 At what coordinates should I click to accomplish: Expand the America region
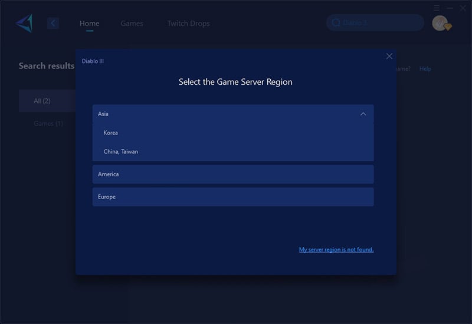pyautogui.click(x=233, y=174)
